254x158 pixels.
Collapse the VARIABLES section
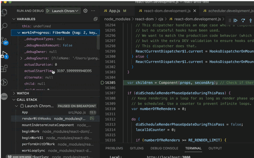pyautogui.click(x=14, y=19)
